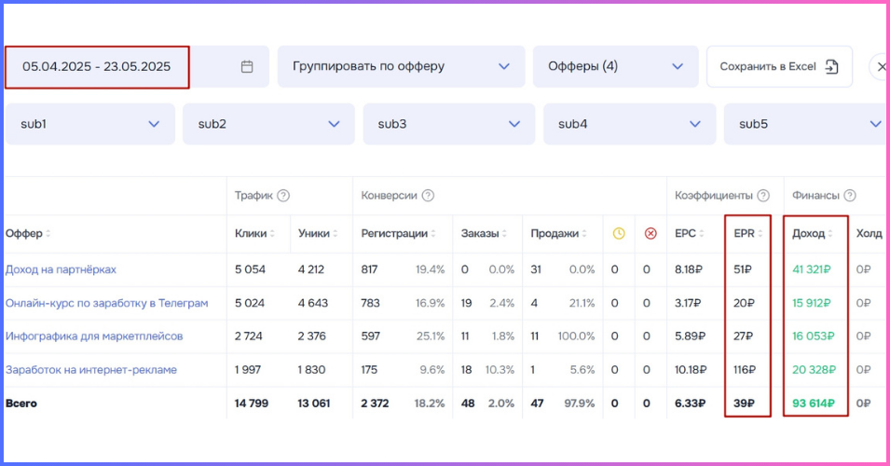
Task: Click EPC value 8.18₽
Action: [x=688, y=269]
